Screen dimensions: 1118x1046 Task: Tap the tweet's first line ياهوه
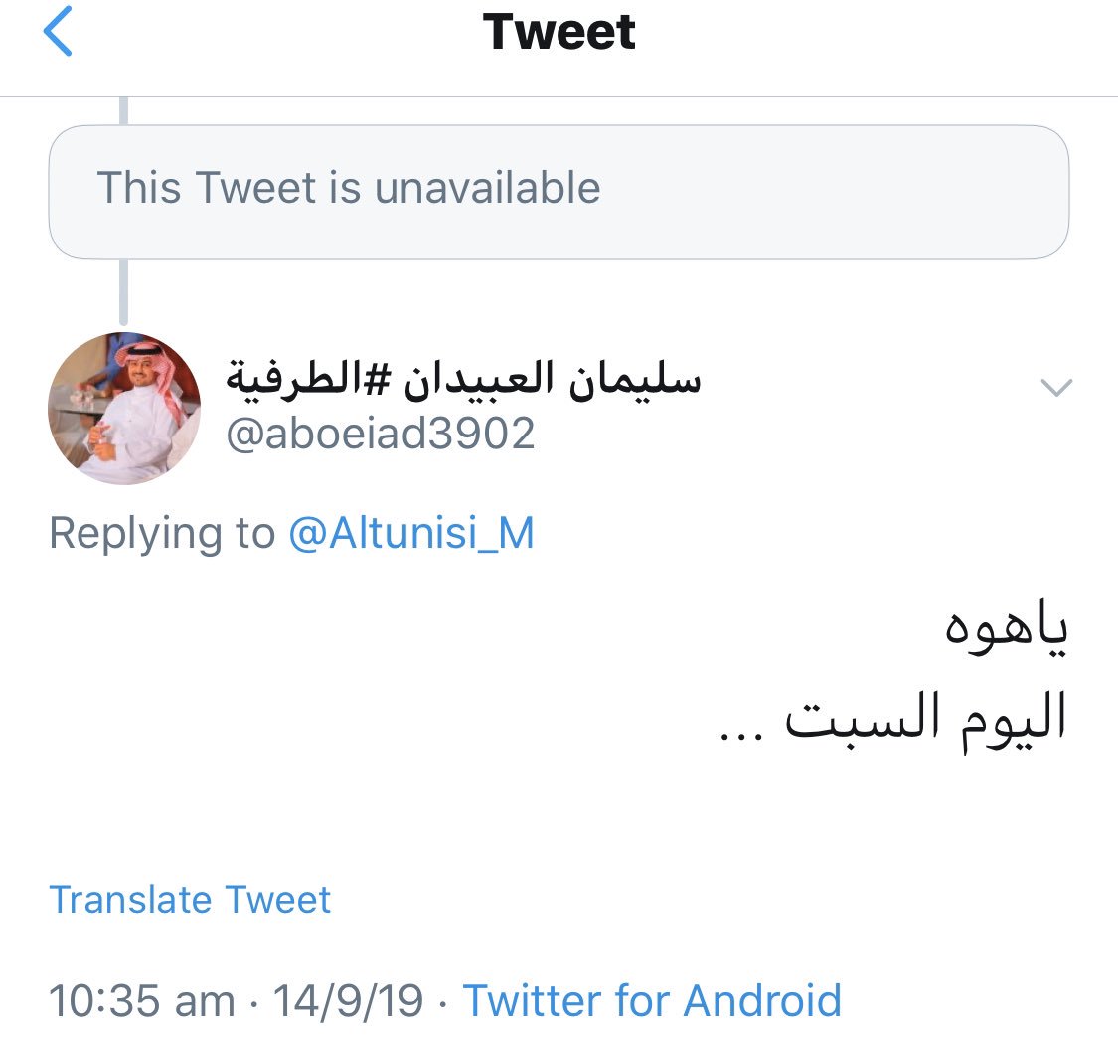[x=1004, y=633]
